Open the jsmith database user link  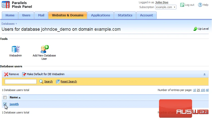click(x=14, y=104)
